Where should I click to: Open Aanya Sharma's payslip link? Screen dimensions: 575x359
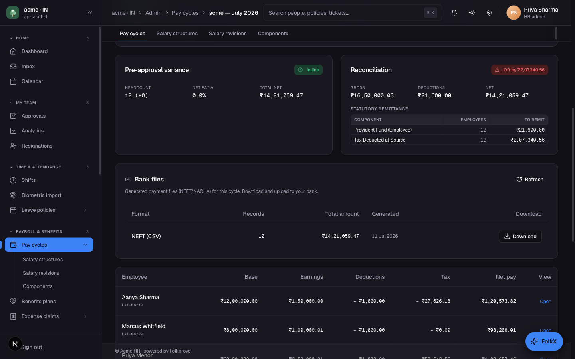click(x=545, y=302)
